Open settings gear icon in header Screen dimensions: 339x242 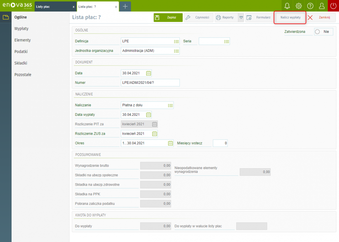tap(299, 6)
